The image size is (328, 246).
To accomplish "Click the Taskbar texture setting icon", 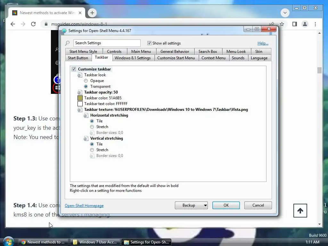I will [80, 110].
